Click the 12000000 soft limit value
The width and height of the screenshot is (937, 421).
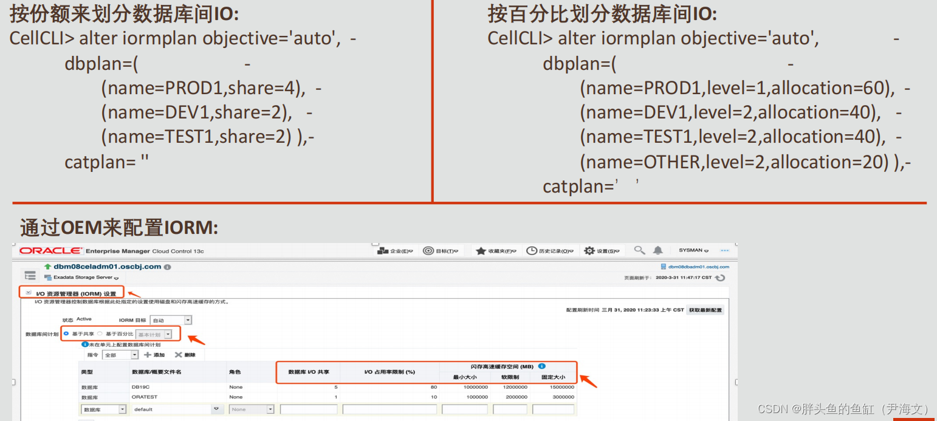coord(515,387)
